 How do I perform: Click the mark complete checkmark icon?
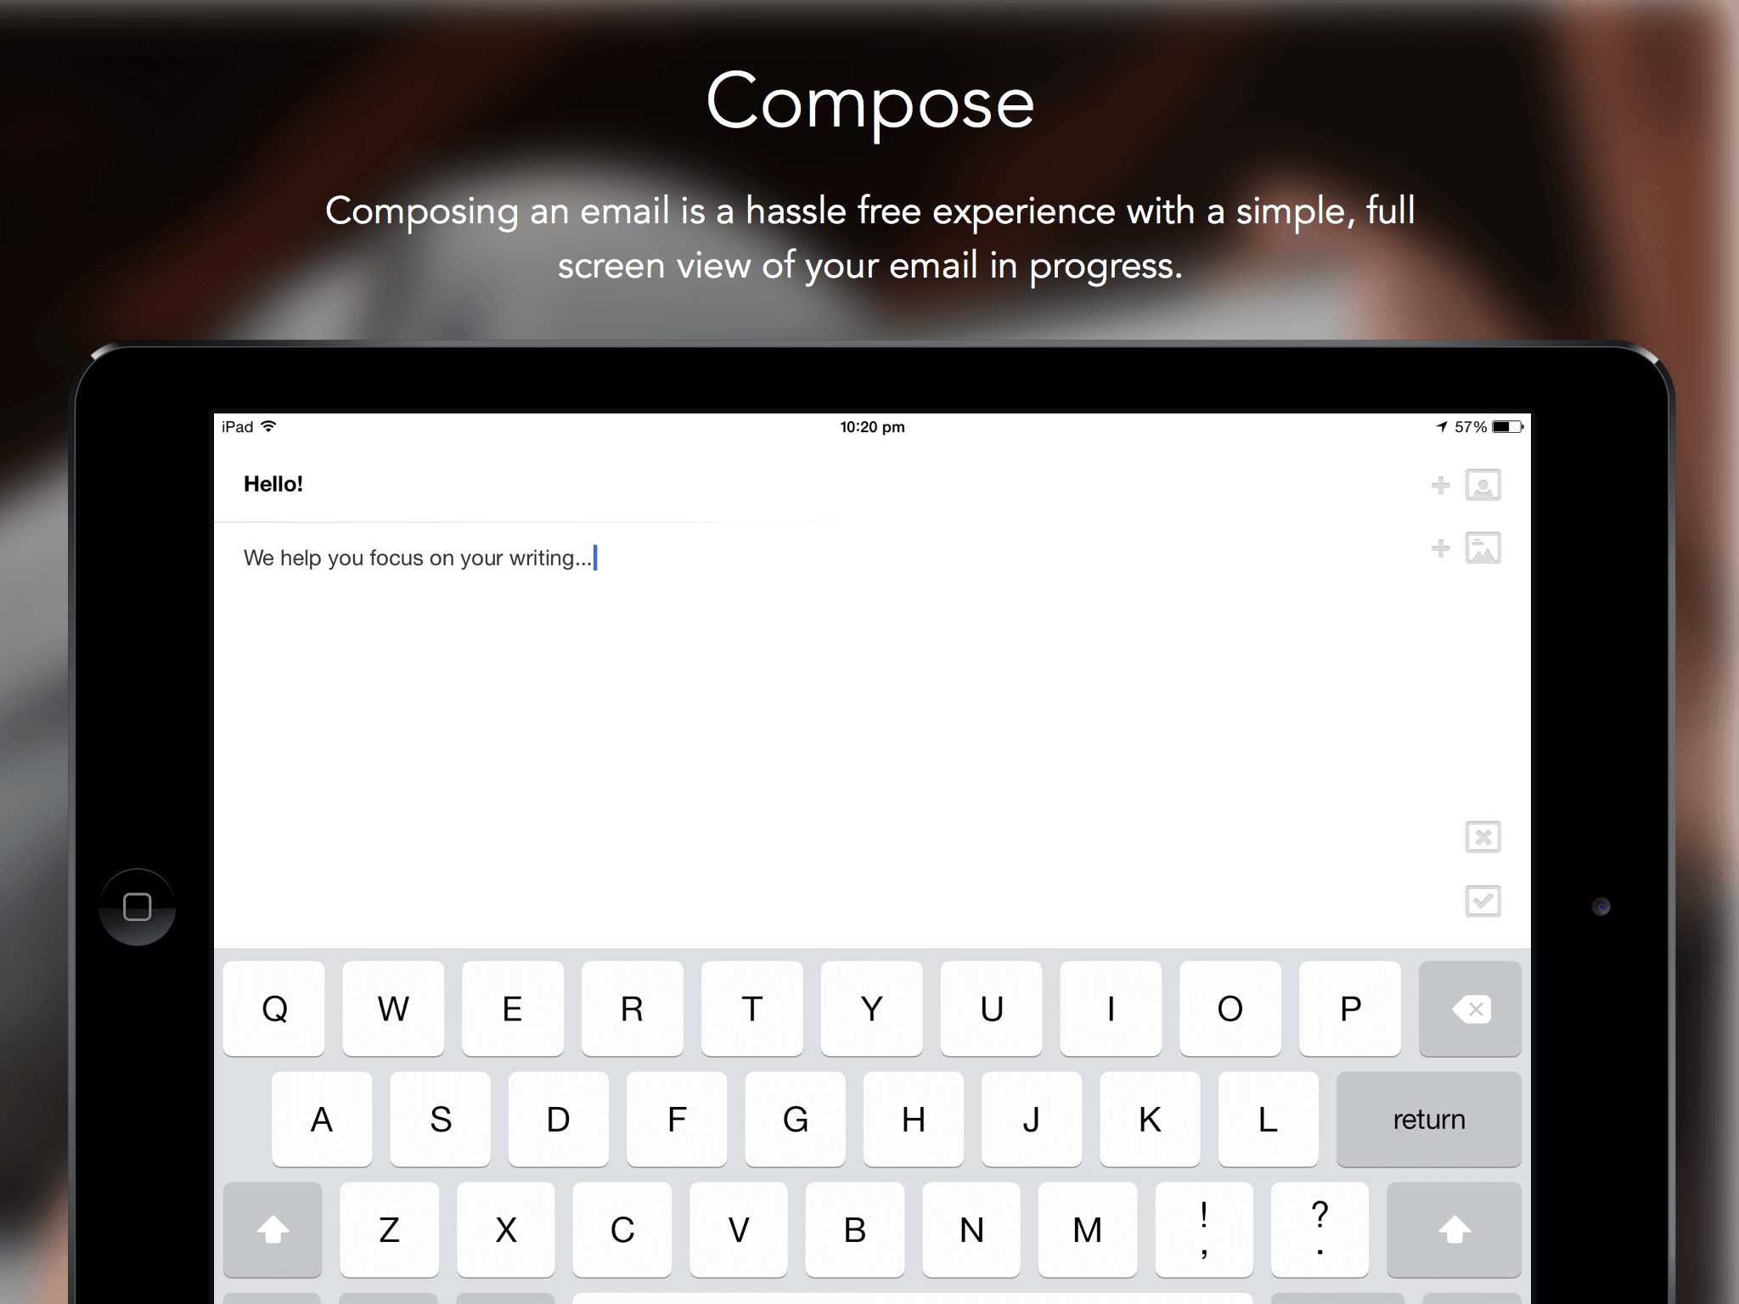pos(1483,902)
